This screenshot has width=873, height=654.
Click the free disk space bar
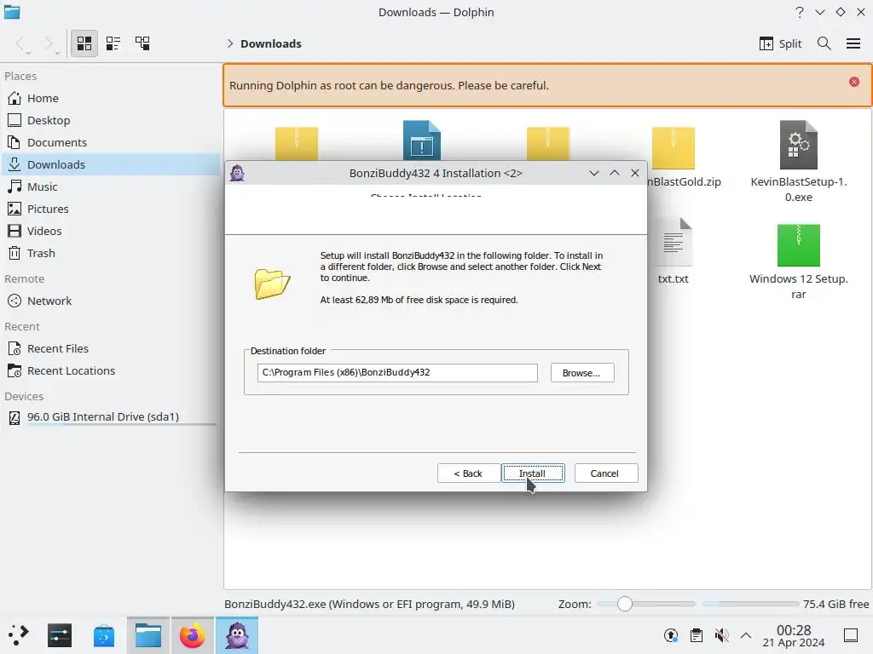750,604
